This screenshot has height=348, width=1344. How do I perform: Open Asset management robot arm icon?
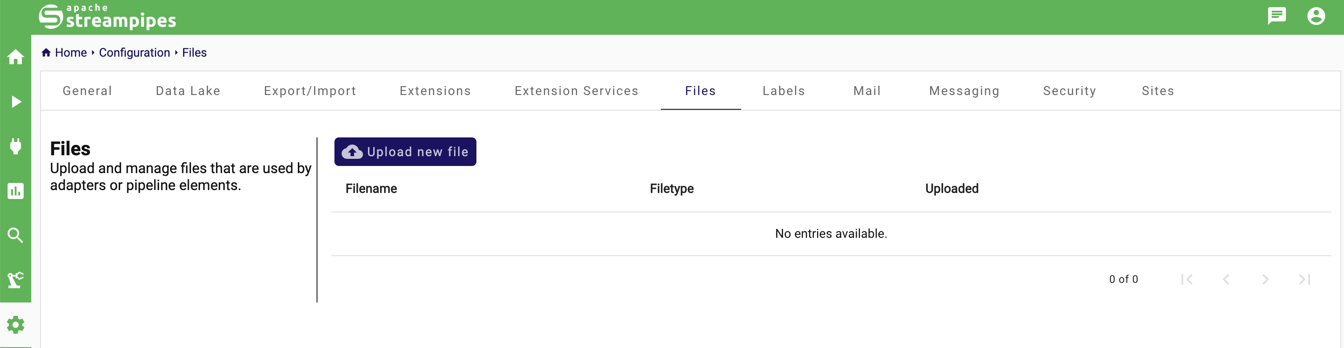[16, 280]
